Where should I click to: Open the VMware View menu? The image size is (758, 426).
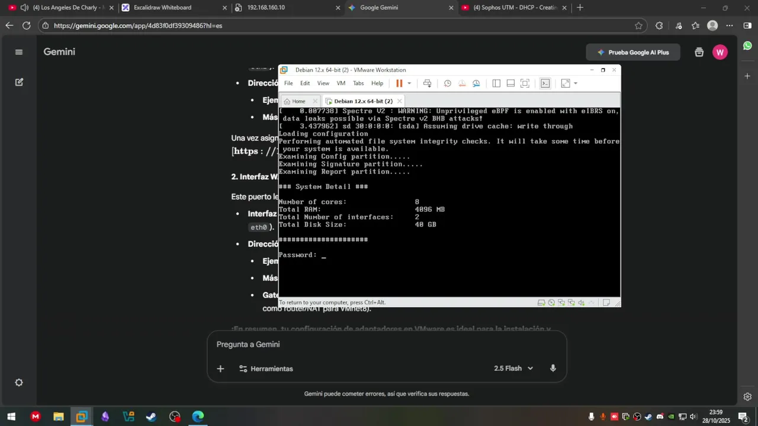click(323, 83)
